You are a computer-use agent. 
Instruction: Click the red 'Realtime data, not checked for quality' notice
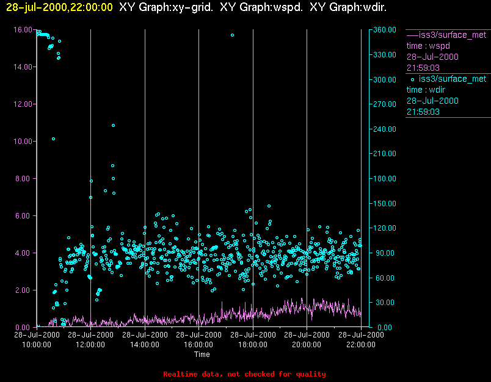tap(244, 374)
